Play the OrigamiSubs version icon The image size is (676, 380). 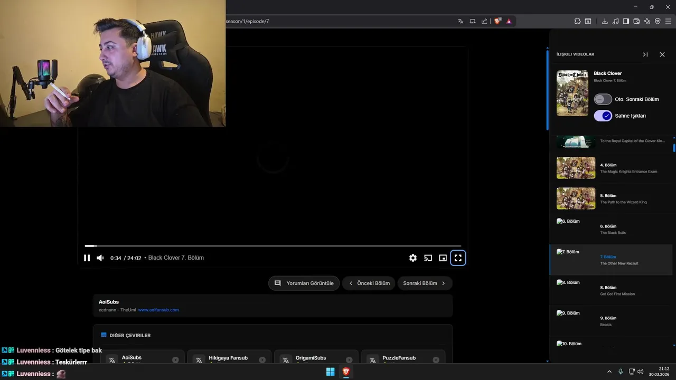pyautogui.click(x=349, y=360)
